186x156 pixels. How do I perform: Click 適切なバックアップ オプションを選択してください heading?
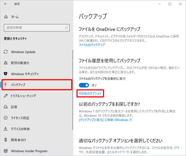pyautogui.click(x=121, y=141)
